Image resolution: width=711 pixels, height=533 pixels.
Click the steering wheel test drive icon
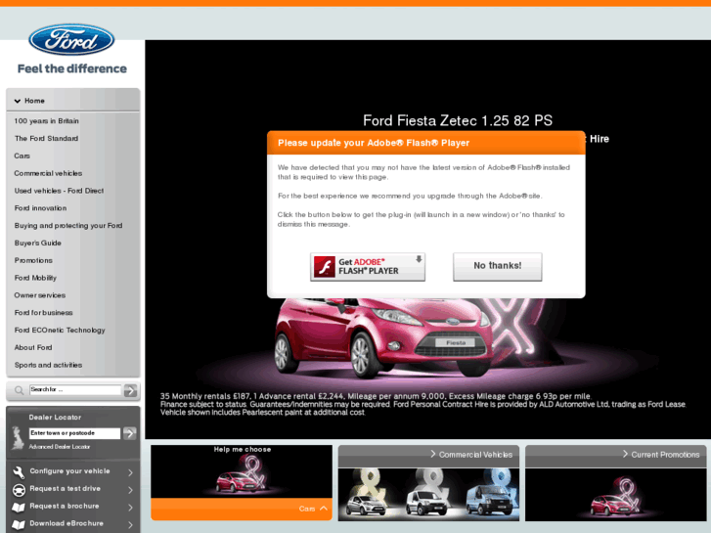[19, 490]
